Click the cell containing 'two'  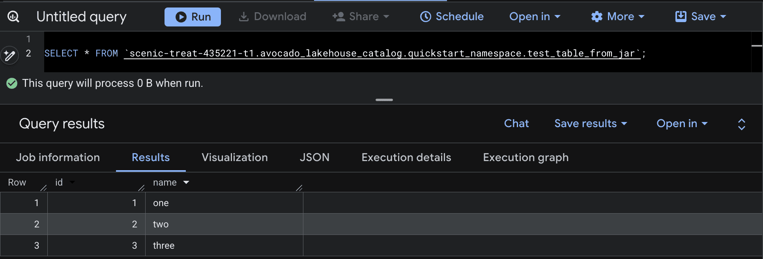pyautogui.click(x=224, y=224)
